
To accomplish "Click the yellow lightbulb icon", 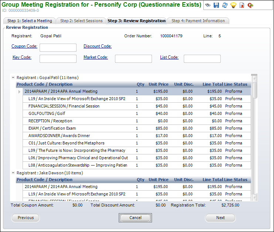I will (233, 5).
